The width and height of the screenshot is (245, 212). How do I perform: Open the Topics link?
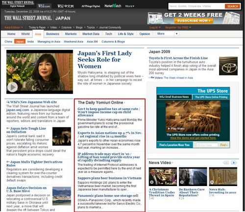point(91,27)
